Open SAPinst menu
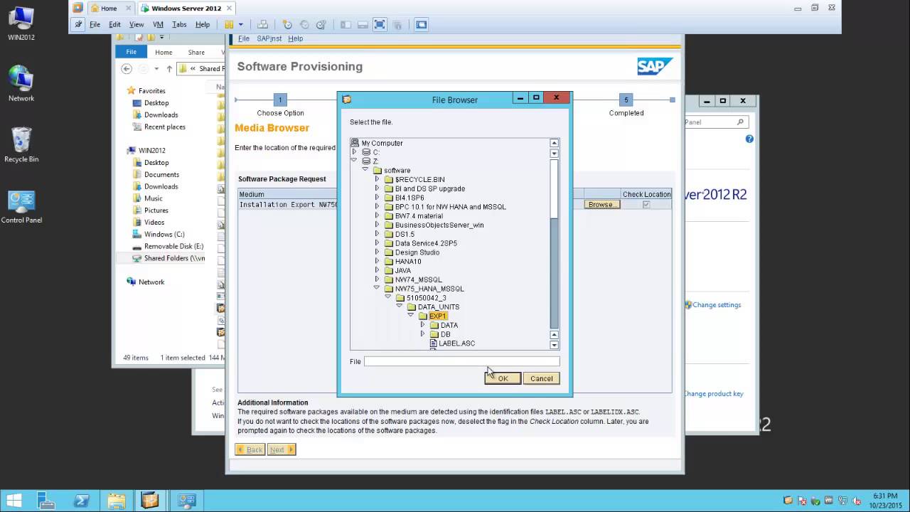This screenshot has height=512, width=910. (x=269, y=38)
